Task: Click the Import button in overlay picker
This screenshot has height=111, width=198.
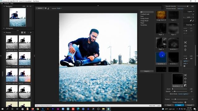Action: point(147,71)
